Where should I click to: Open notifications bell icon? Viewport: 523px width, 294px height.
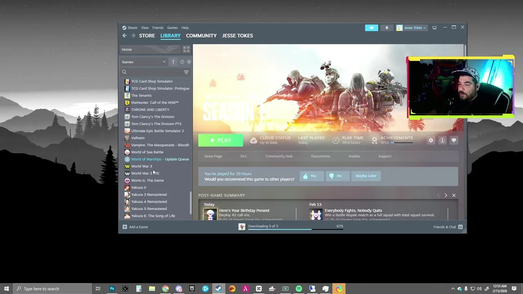pyautogui.click(x=387, y=28)
